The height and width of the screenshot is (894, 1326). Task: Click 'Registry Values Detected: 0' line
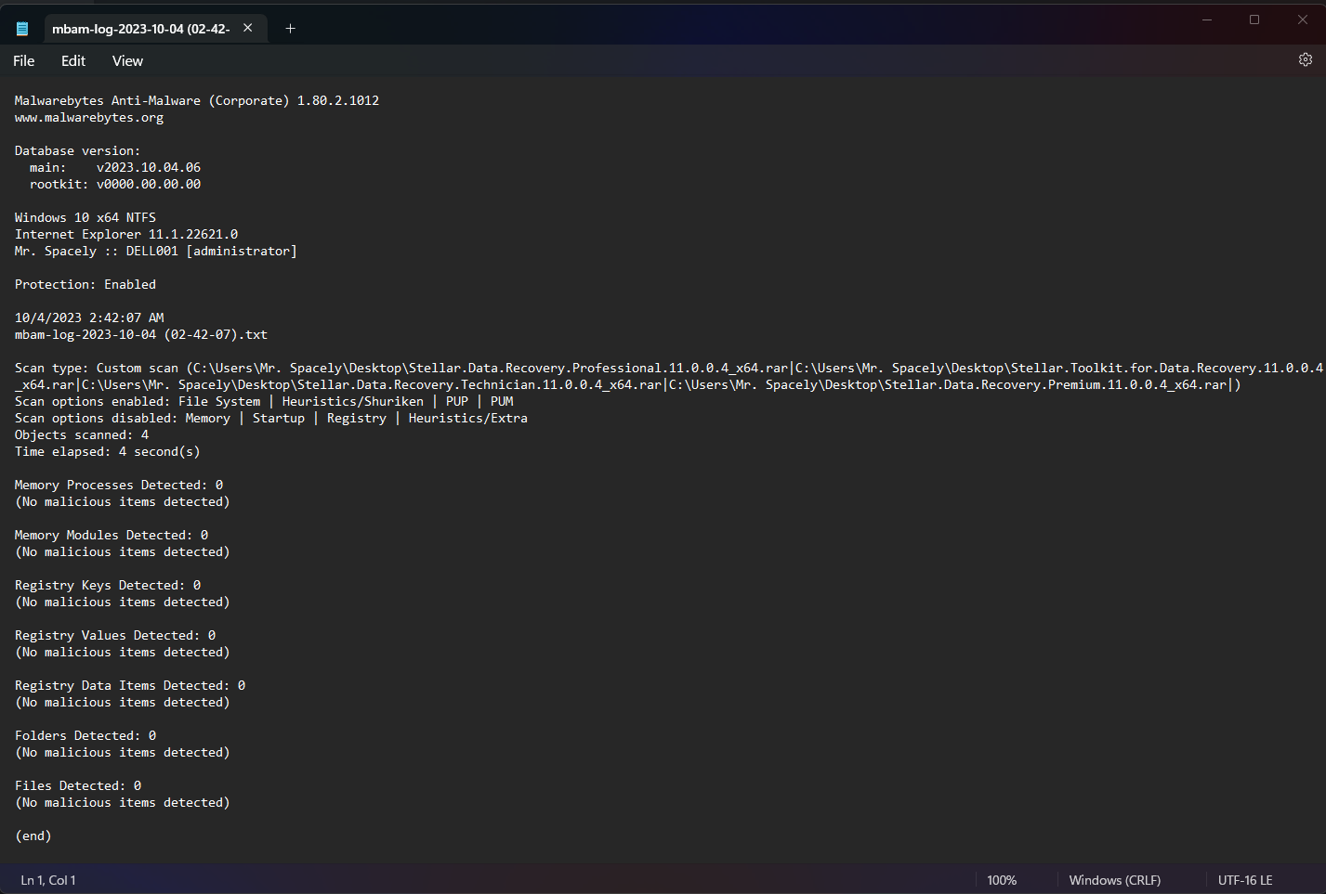coord(115,636)
